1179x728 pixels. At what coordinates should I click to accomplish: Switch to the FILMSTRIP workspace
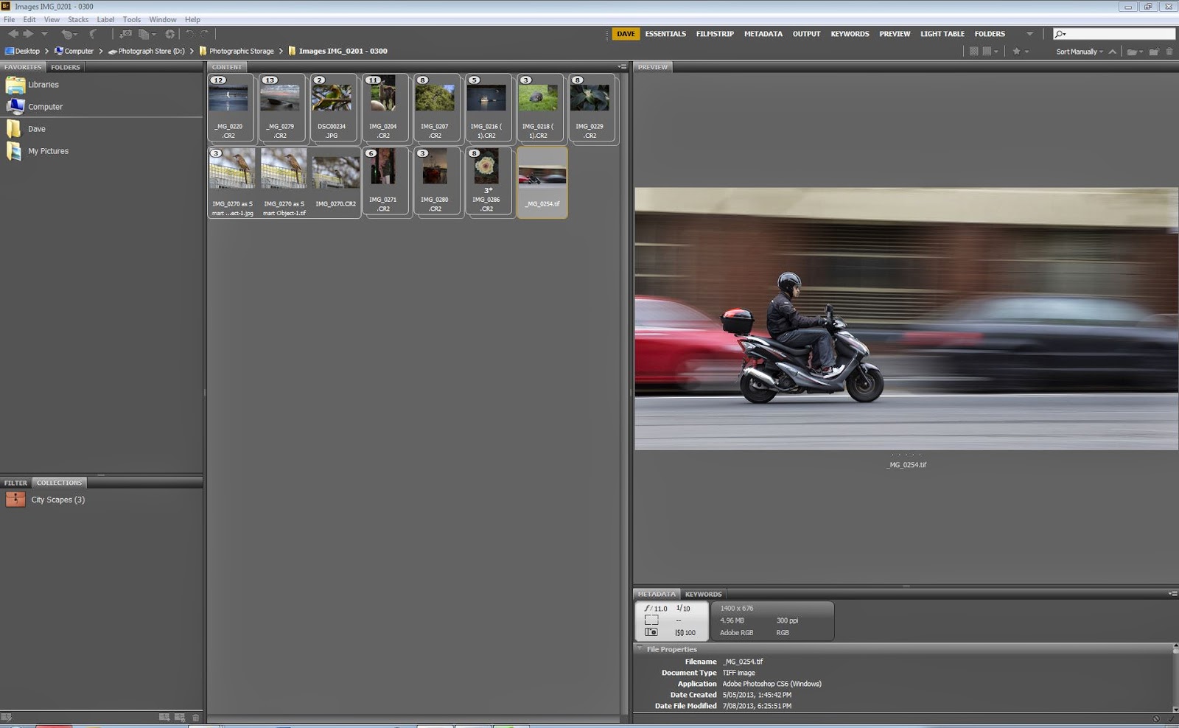click(715, 34)
